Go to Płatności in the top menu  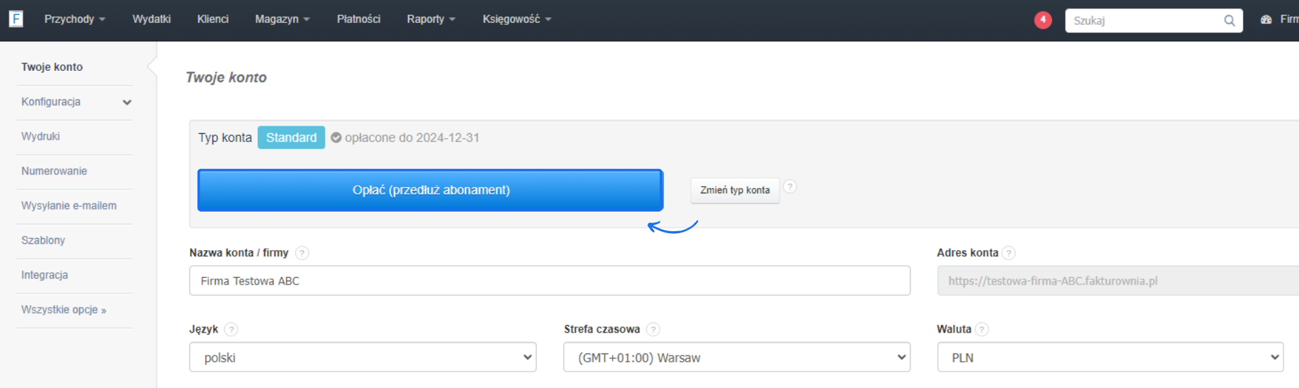(x=359, y=19)
